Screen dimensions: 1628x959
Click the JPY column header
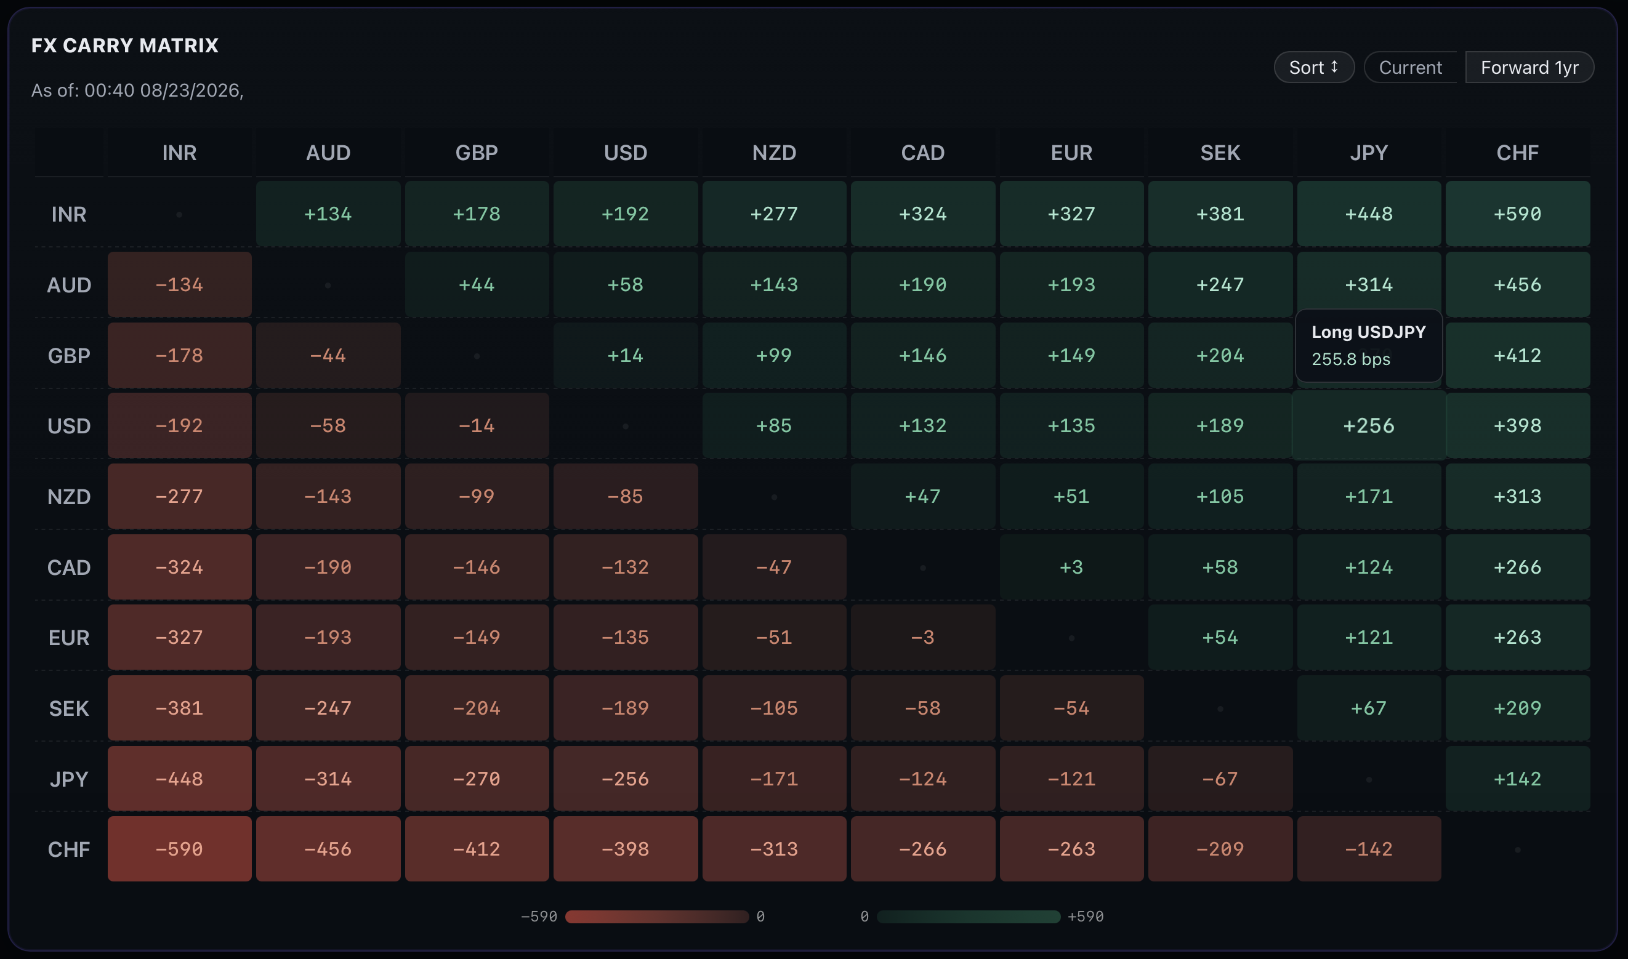[1369, 153]
